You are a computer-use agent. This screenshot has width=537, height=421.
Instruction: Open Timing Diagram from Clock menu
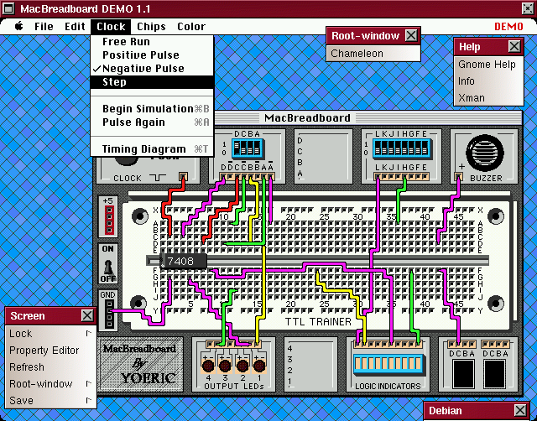tap(152, 149)
